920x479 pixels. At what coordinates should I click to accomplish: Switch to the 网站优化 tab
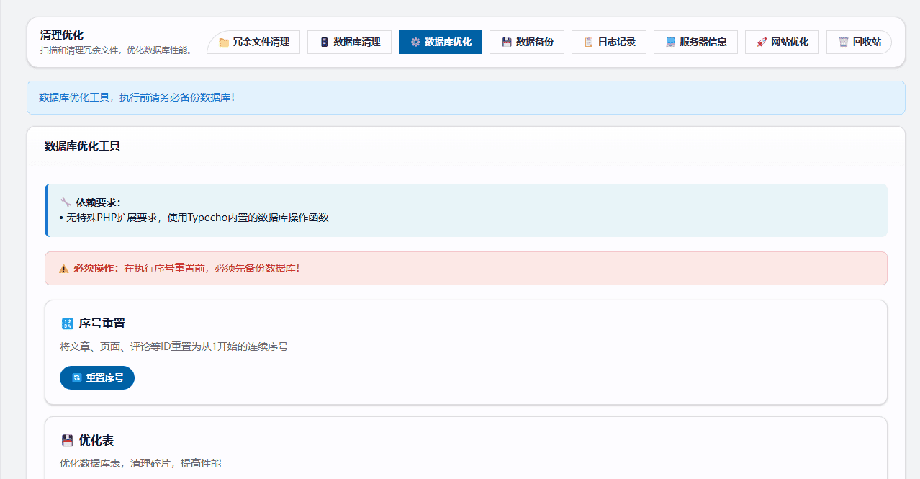pyautogui.click(x=782, y=42)
